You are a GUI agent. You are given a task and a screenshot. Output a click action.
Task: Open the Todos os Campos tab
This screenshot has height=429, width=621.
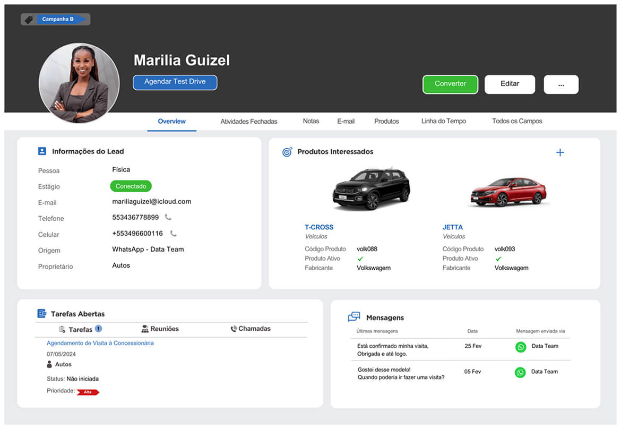[517, 121]
